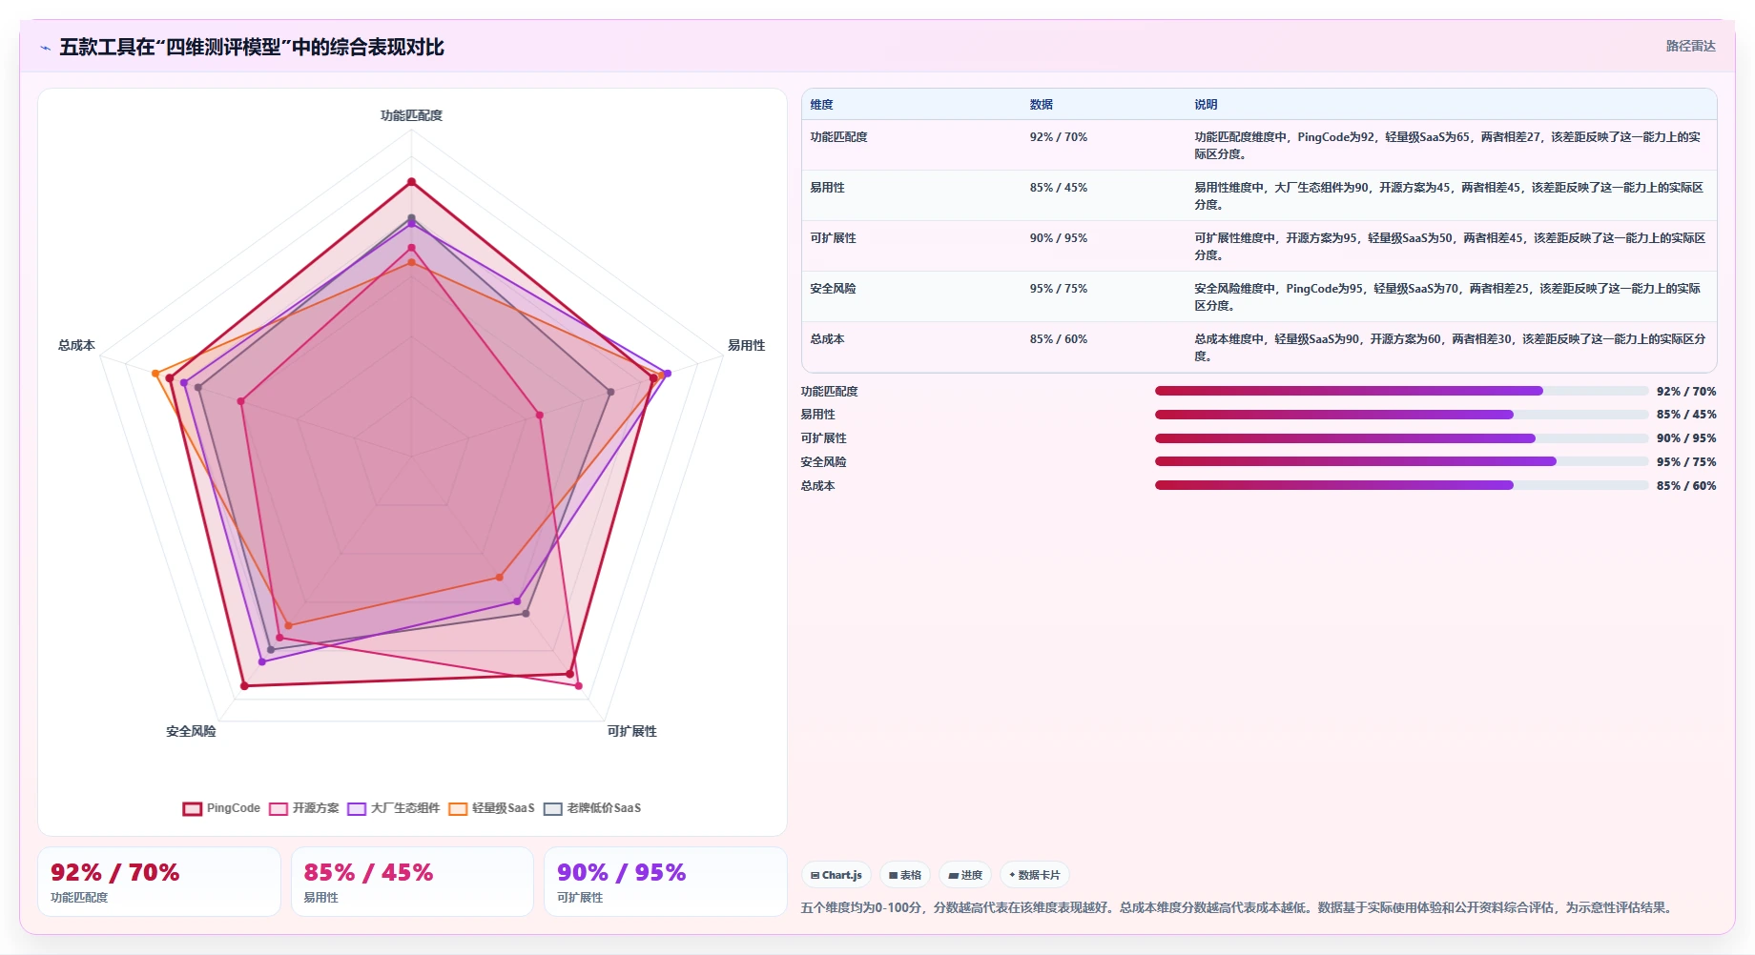1755x955 pixels.
Task: Toggle the 大厂生态组件 legend swatch
Action: (x=357, y=808)
